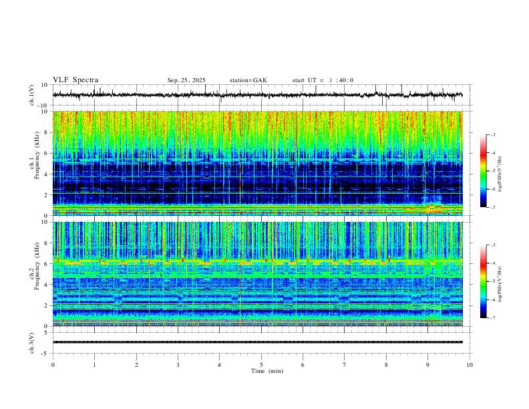Image resolution: width=529 pixels, height=409 pixels.
Task: Click the ch.2 spectrogram color scale bar
Action: [x=483, y=281]
